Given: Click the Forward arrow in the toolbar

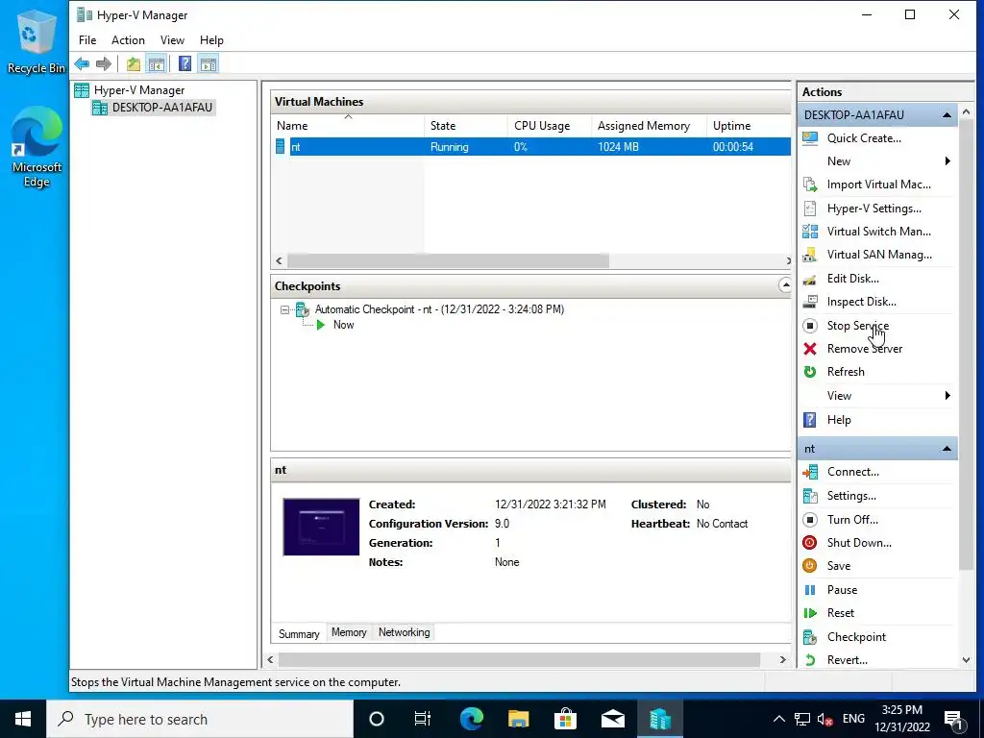Looking at the screenshot, I should tap(104, 63).
